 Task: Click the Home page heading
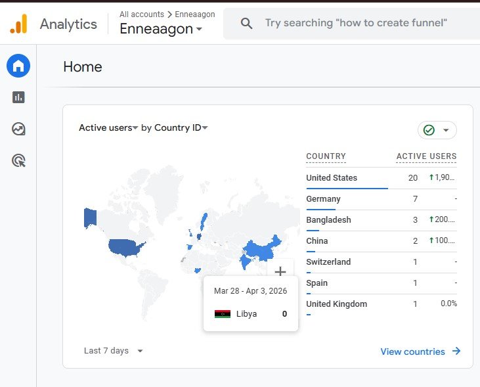pyautogui.click(x=83, y=67)
